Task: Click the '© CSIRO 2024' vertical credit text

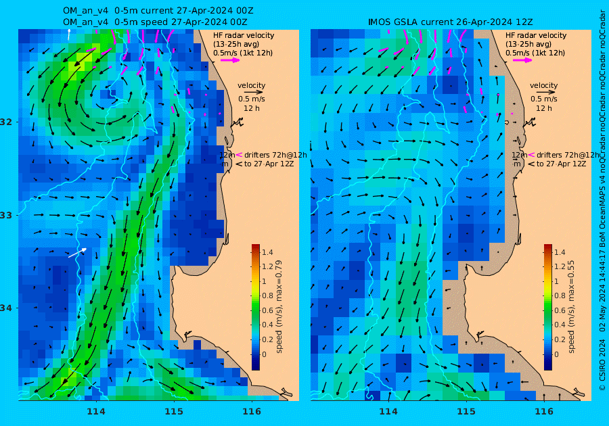Action: click(x=602, y=363)
